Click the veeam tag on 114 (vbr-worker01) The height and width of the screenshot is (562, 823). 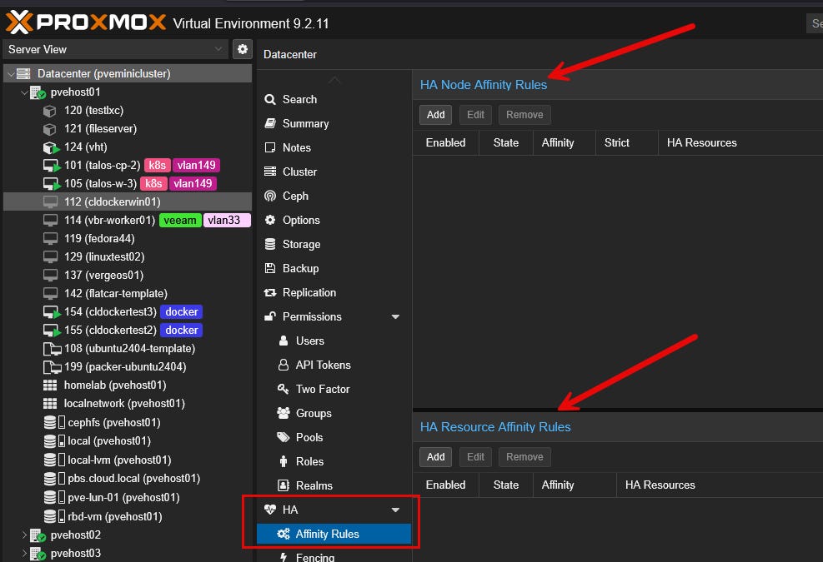point(180,220)
